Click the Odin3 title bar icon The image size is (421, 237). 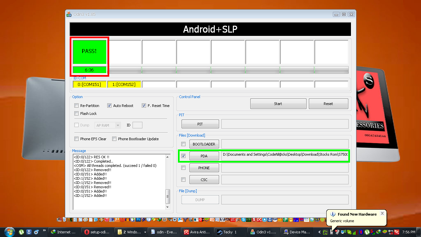pyautogui.click(x=69, y=14)
